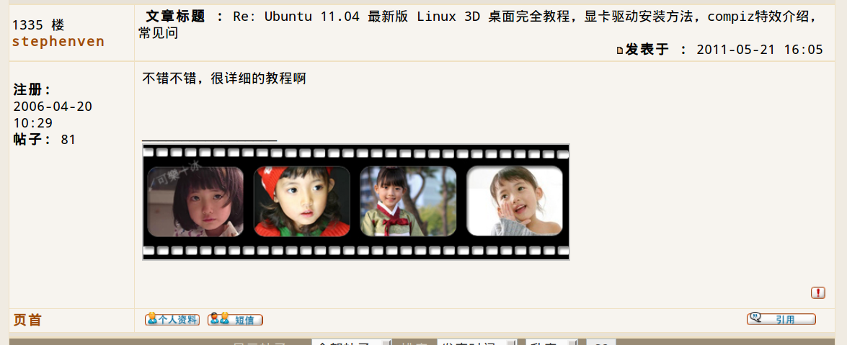Select the photo of girl whispering on white

point(514,202)
